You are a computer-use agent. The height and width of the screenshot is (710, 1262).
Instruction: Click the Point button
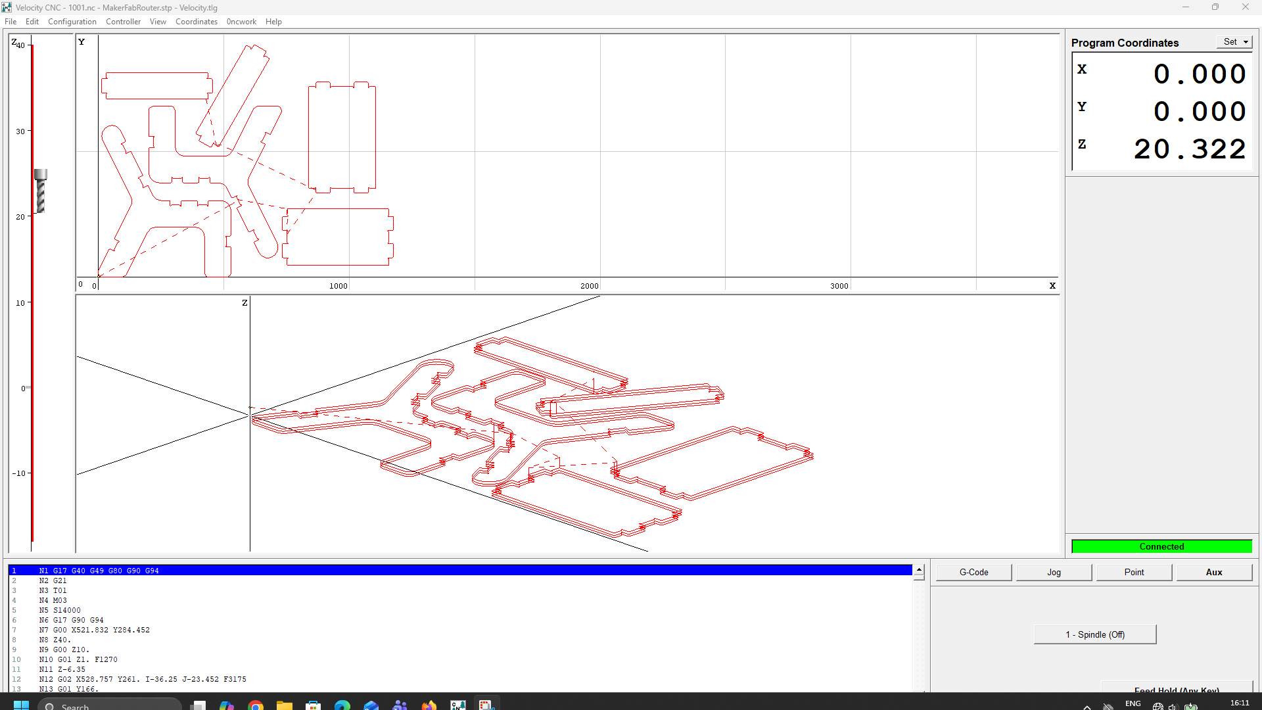[x=1134, y=572]
